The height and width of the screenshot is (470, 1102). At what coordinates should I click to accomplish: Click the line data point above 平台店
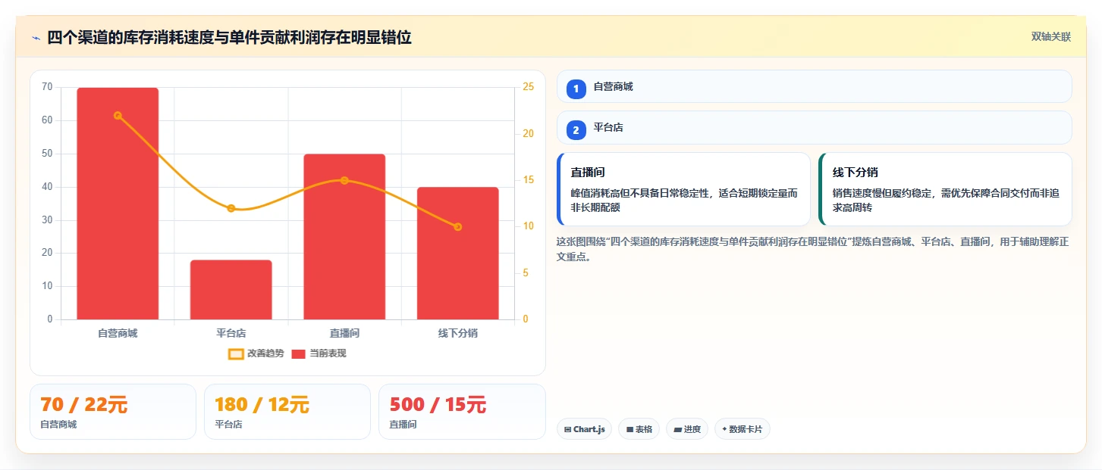click(x=231, y=208)
